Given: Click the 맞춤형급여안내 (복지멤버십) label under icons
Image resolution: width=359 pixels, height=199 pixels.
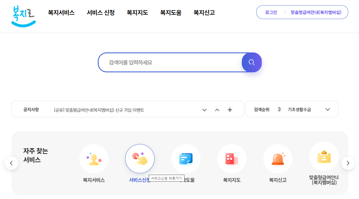Looking at the screenshot, I should 324,180.
